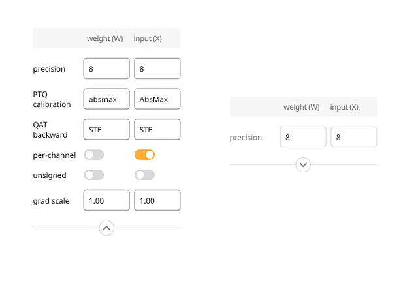This screenshot has width=418, height=289.
Task: Click weight precision field in collapsed panel
Action: [x=303, y=137]
